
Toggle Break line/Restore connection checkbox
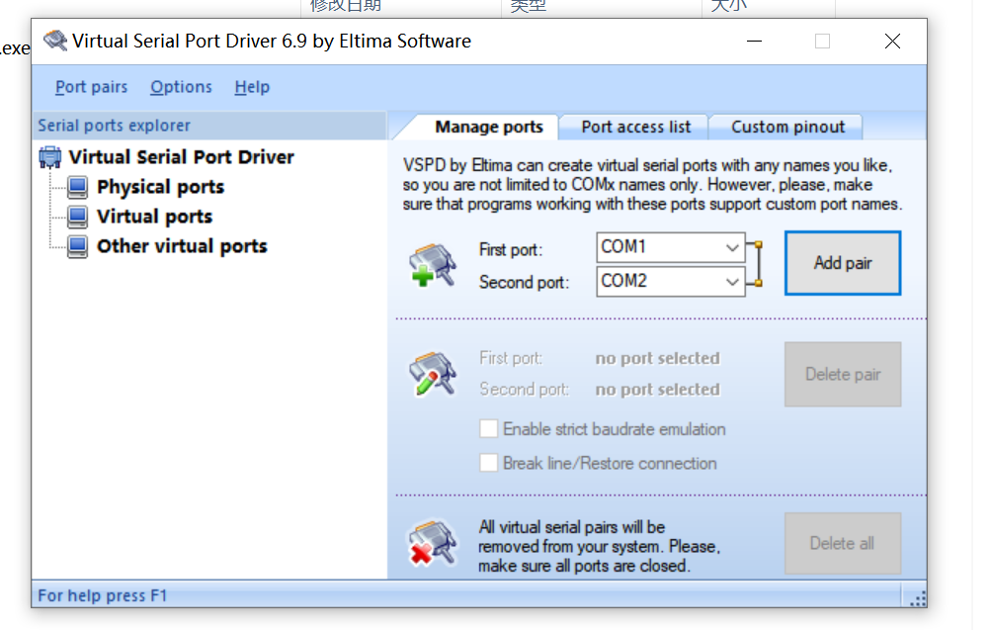[488, 463]
